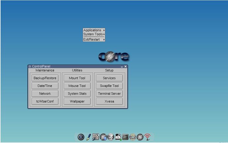Viewport: 228px width, 143px height.
Task: Click the Terminal Server button
Action: [109, 93]
